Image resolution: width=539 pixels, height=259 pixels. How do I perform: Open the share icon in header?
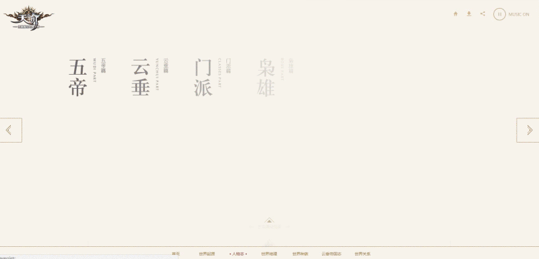(x=482, y=13)
